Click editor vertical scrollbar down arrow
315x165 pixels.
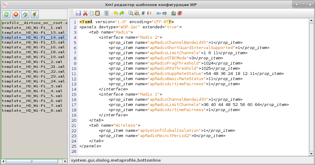[x=311, y=154]
